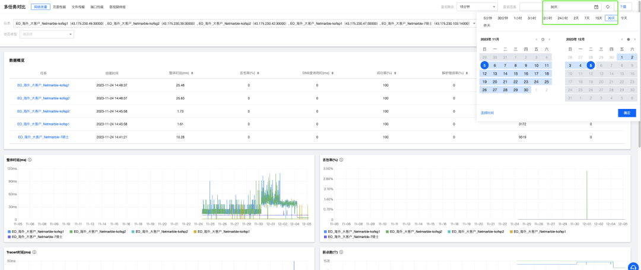Switch to the 端口性能 tab

pos(97,7)
